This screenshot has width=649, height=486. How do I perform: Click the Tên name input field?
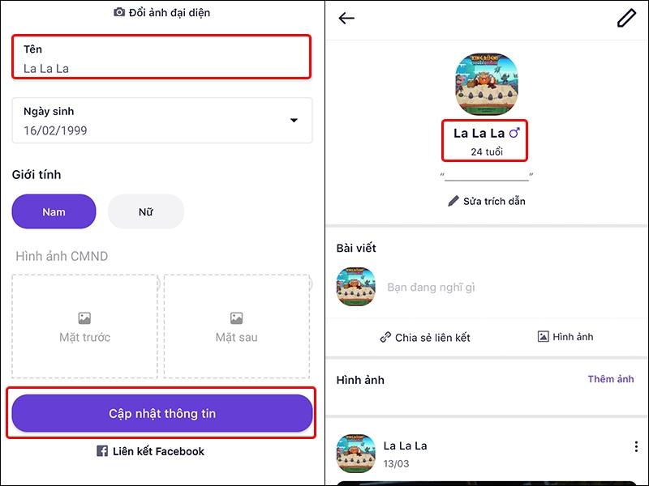[161, 58]
